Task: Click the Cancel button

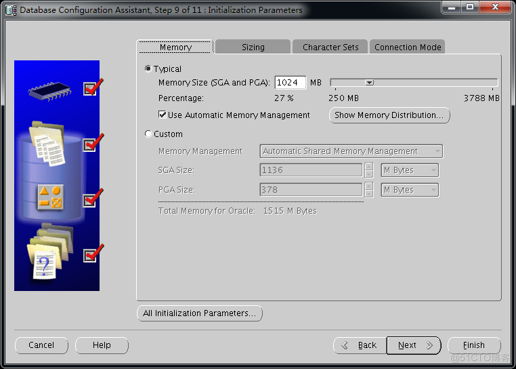Action: click(41, 345)
